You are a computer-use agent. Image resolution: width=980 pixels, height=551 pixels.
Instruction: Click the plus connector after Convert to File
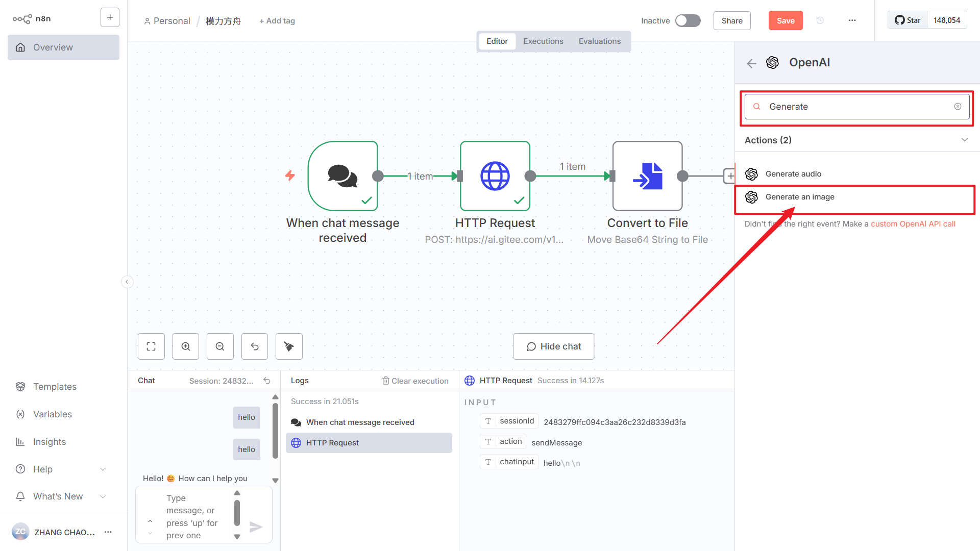[730, 176]
